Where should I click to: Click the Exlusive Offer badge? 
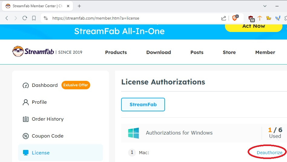tap(76, 85)
